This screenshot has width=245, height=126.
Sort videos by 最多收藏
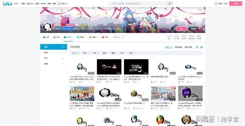[189, 47]
